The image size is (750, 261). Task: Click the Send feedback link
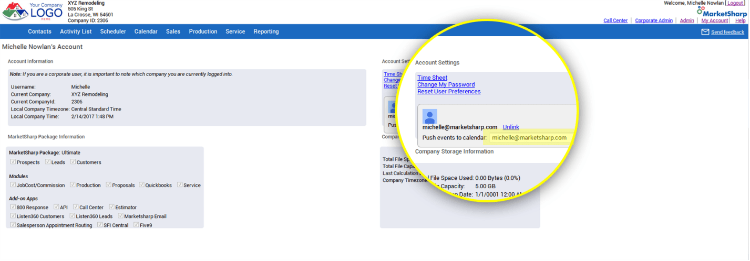click(x=728, y=32)
